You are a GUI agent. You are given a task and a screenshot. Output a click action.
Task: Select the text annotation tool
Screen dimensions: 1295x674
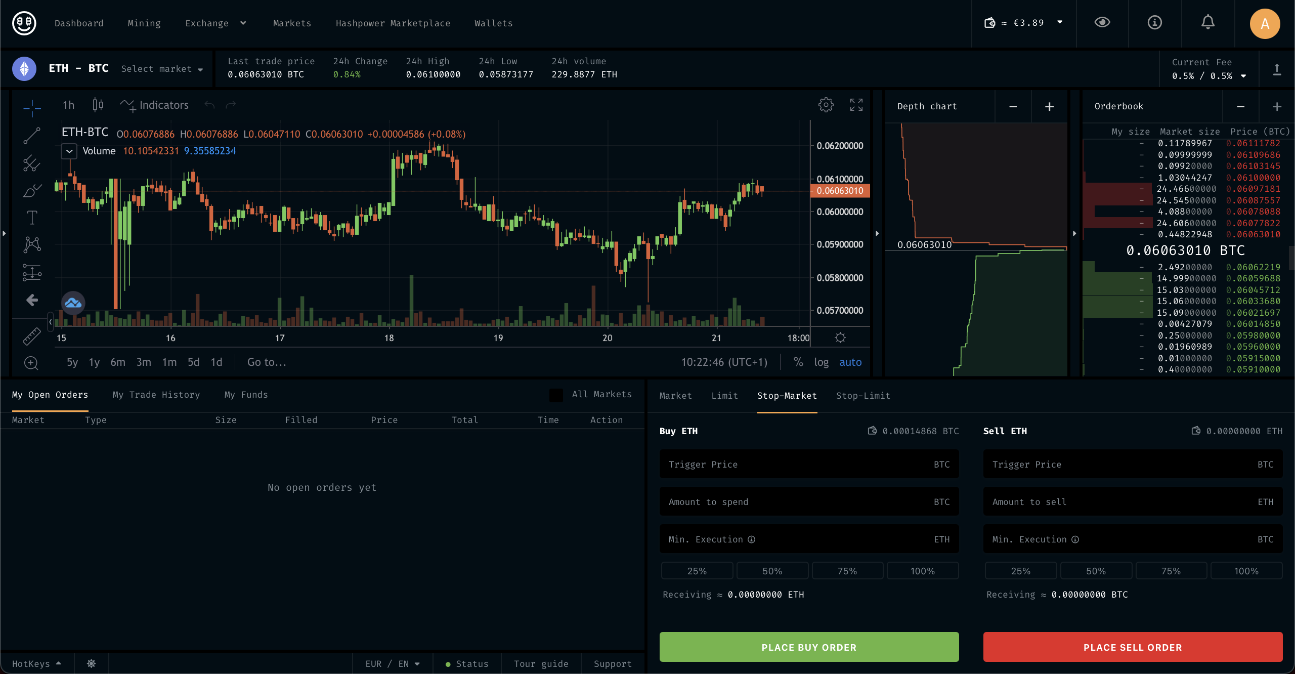point(31,218)
